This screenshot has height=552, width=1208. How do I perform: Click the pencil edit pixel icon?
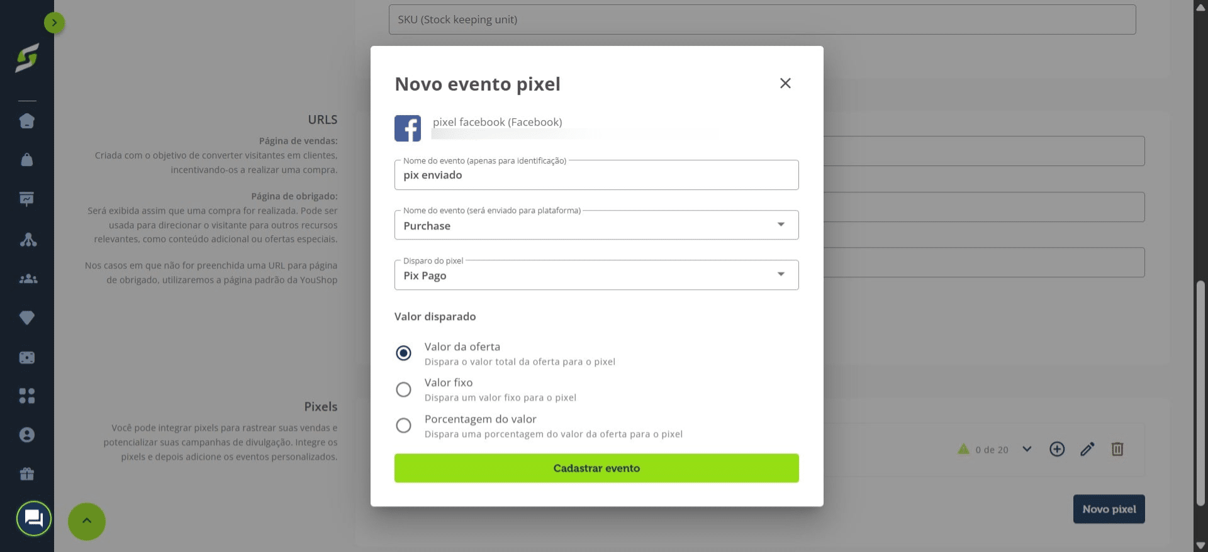click(x=1087, y=449)
